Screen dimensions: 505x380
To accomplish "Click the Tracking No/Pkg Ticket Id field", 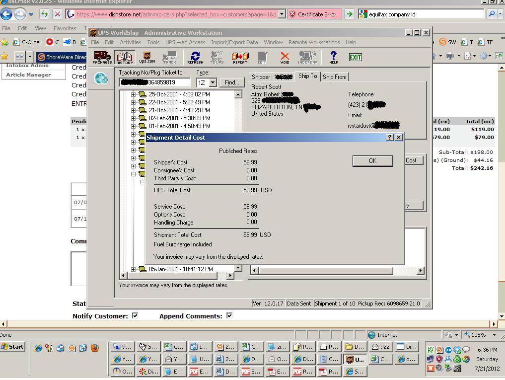I will (154, 82).
